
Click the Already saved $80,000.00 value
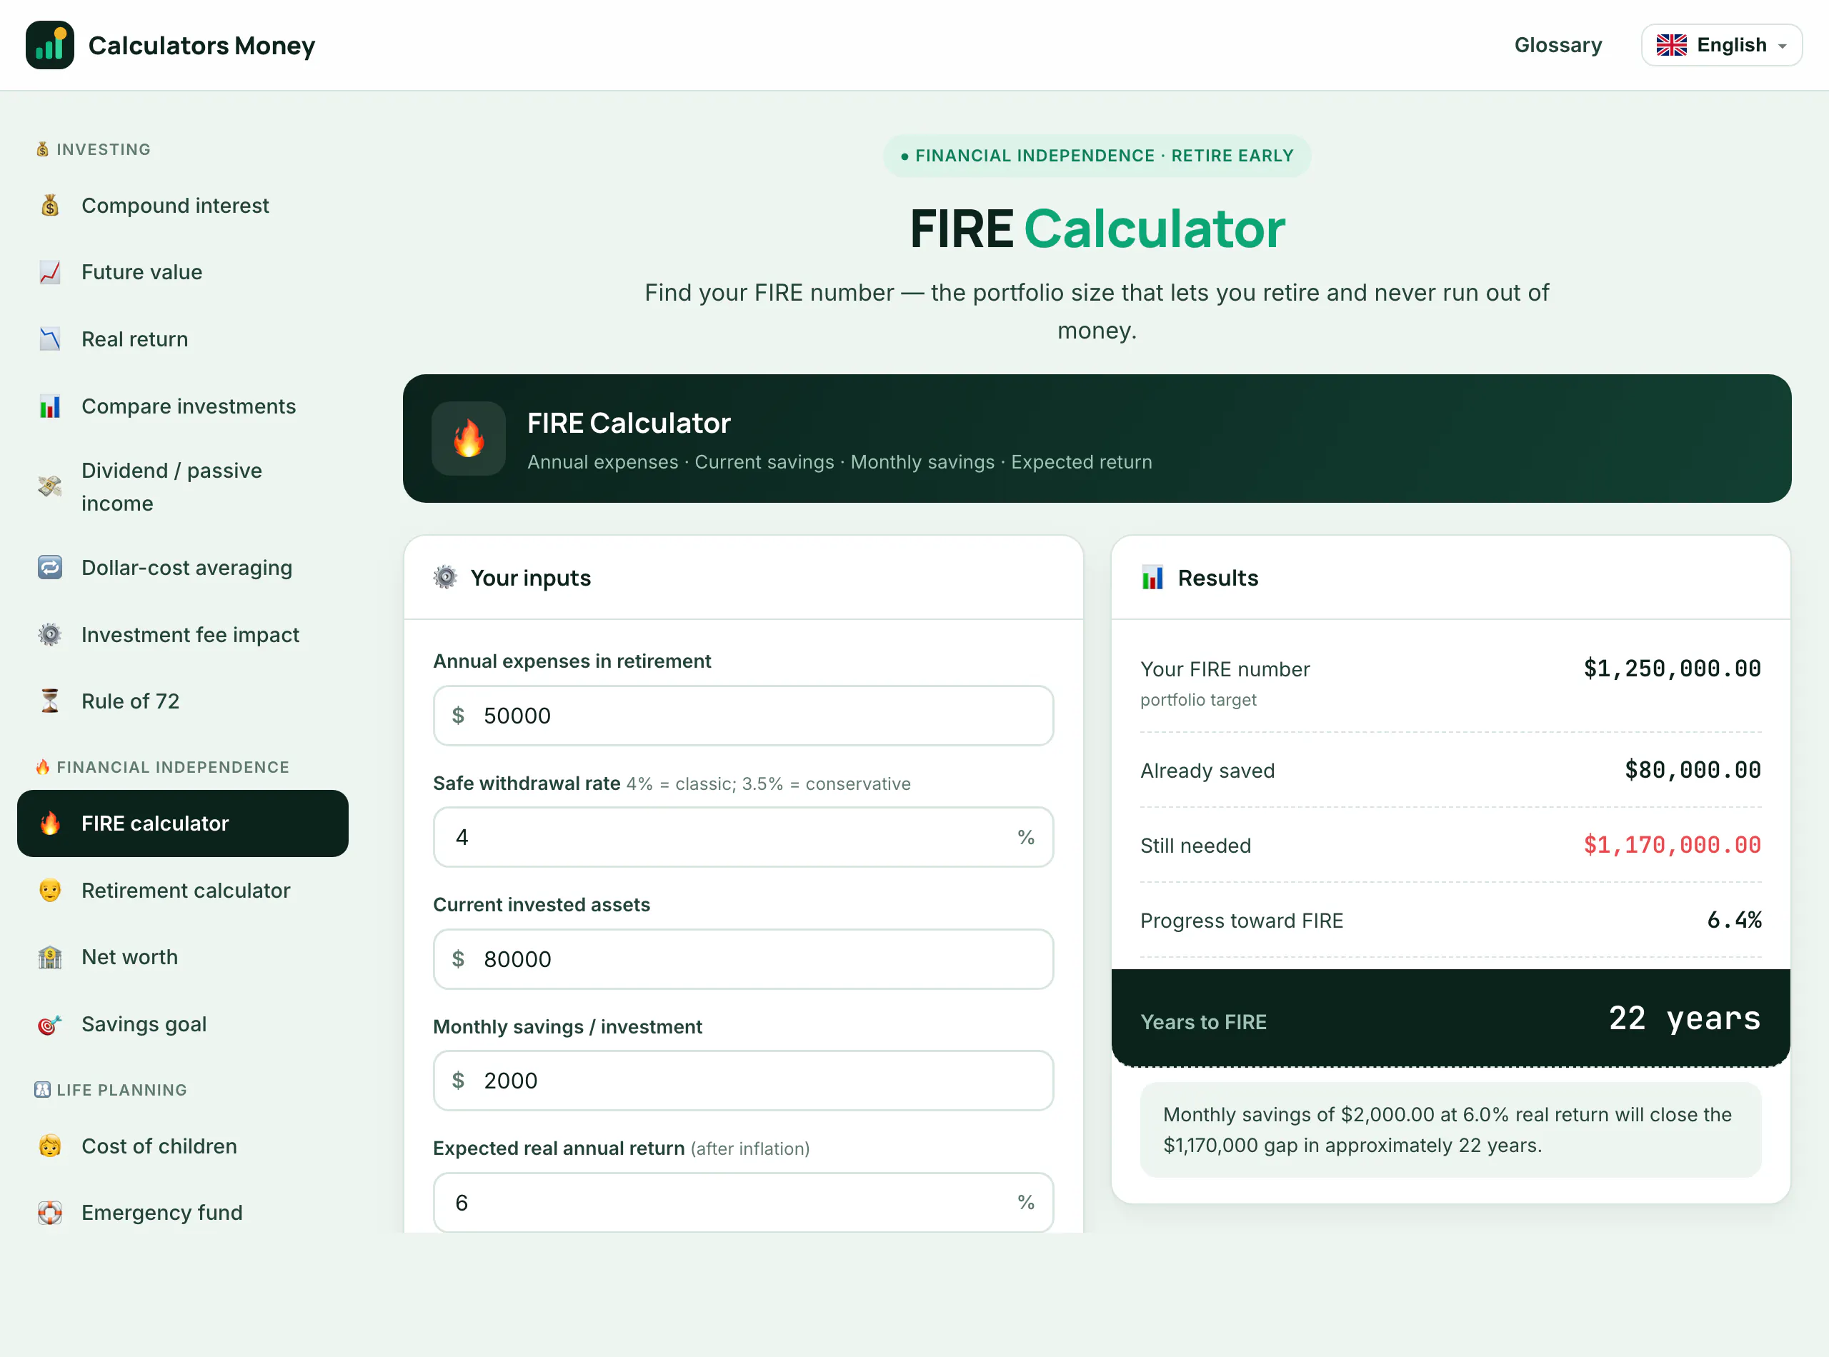coord(1693,770)
